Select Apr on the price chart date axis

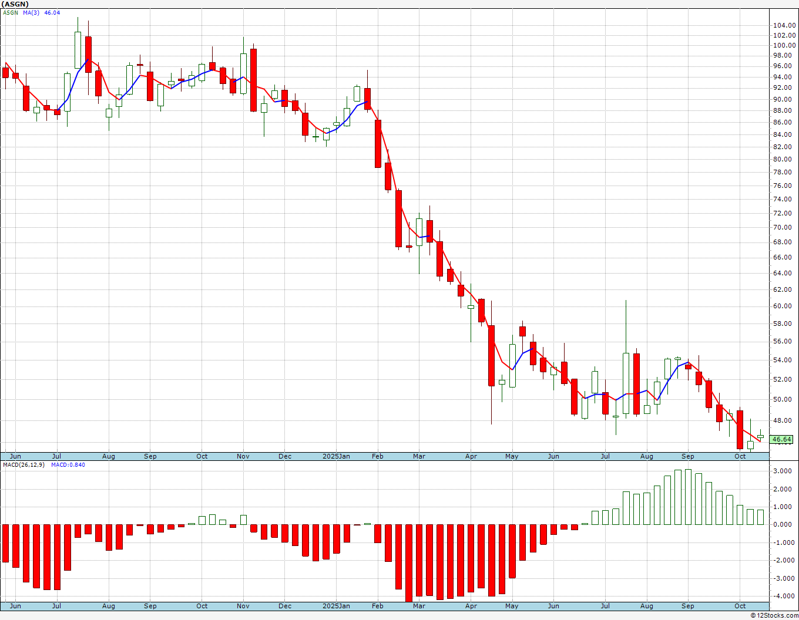[471, 456]
